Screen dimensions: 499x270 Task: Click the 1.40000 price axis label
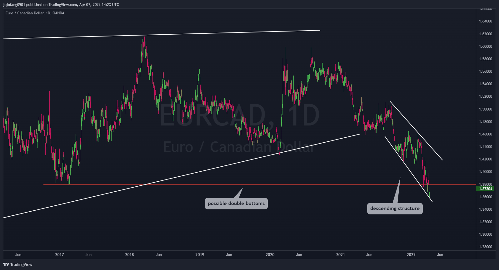point(486,172)
